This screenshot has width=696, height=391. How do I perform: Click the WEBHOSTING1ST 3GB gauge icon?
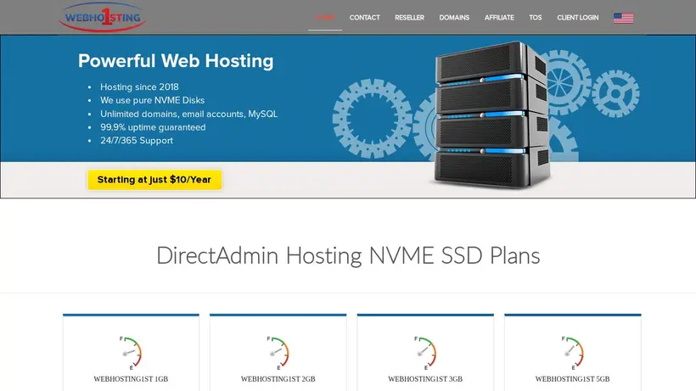point(425,353)
